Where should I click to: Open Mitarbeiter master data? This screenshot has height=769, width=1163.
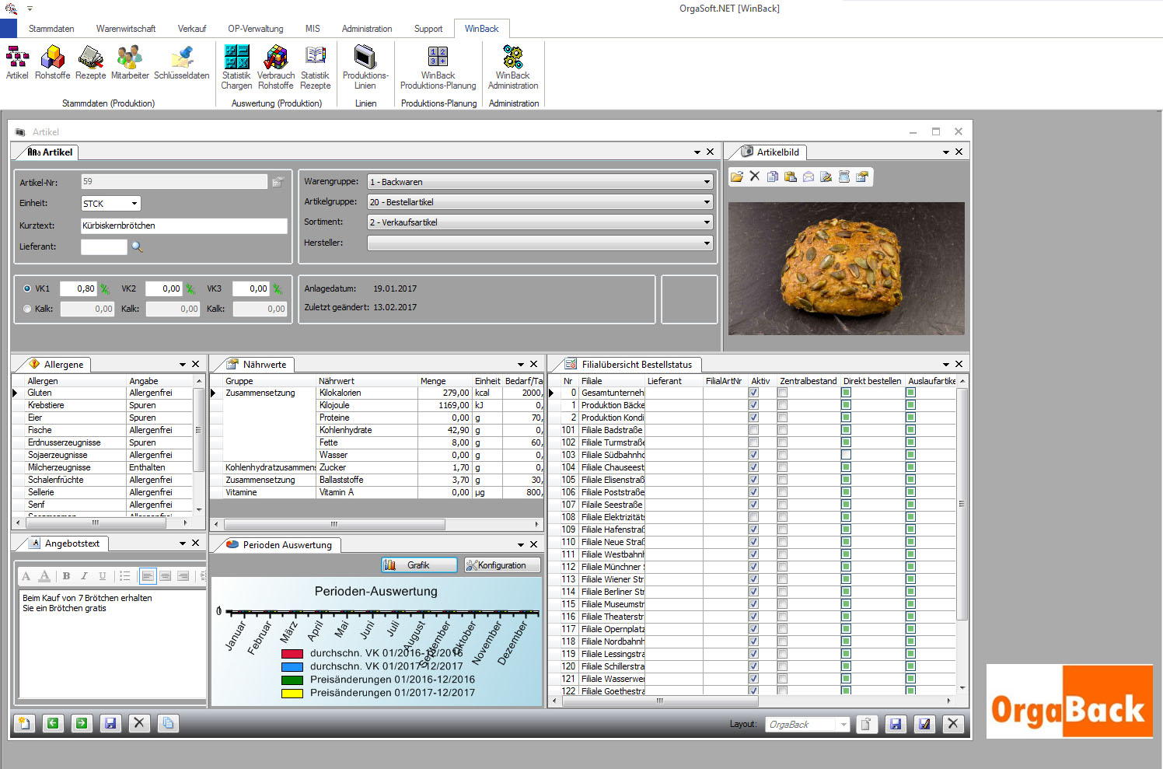[x=130, y=62]
